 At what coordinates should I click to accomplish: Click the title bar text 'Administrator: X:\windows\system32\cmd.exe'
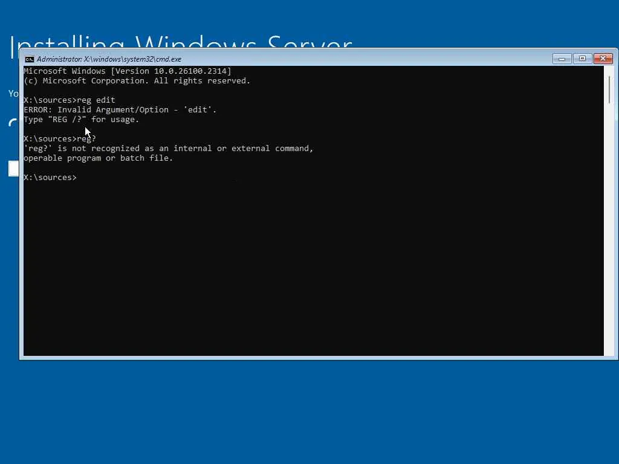[109, 59]
